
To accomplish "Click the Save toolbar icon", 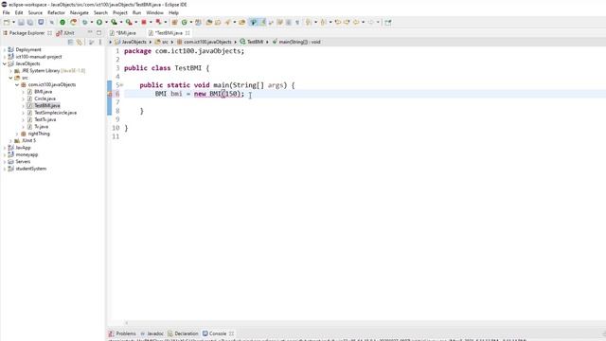I will (x=21, y=23).
